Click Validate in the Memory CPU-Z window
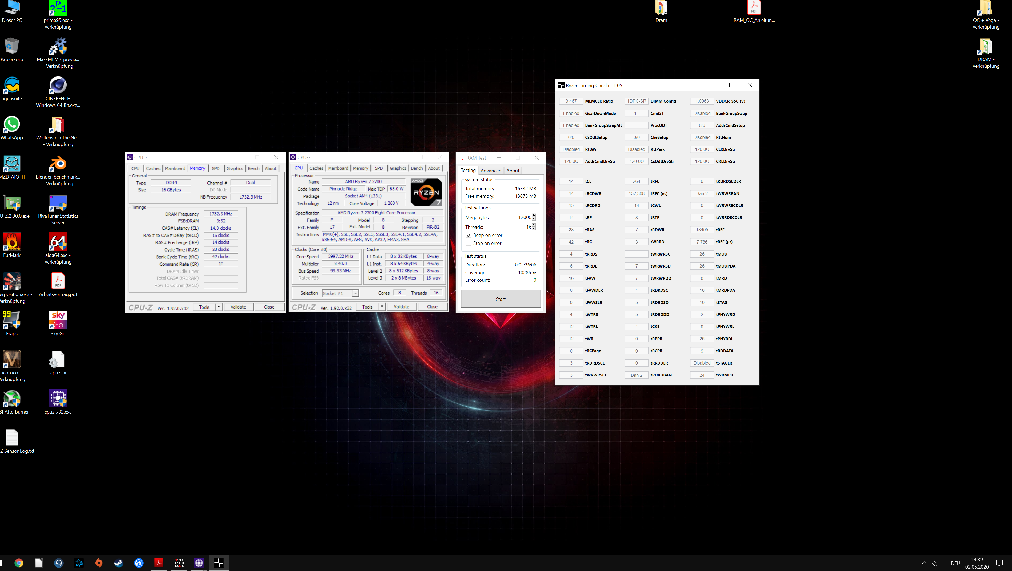The image size is (1012, 571). click(x=238, y=307)
